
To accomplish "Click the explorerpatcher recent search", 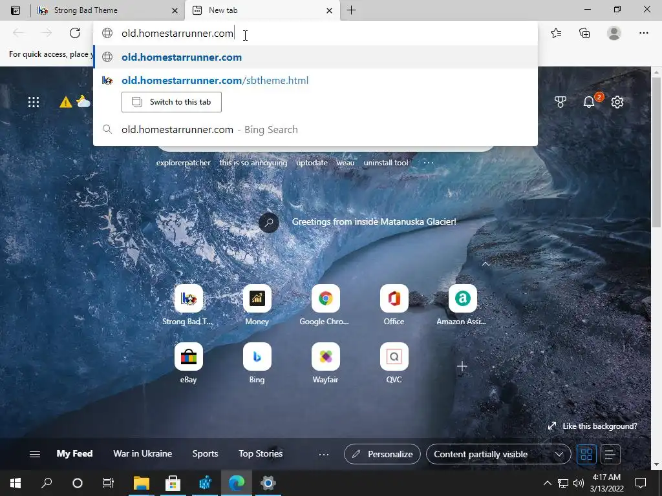I will [x=183, y=163].
